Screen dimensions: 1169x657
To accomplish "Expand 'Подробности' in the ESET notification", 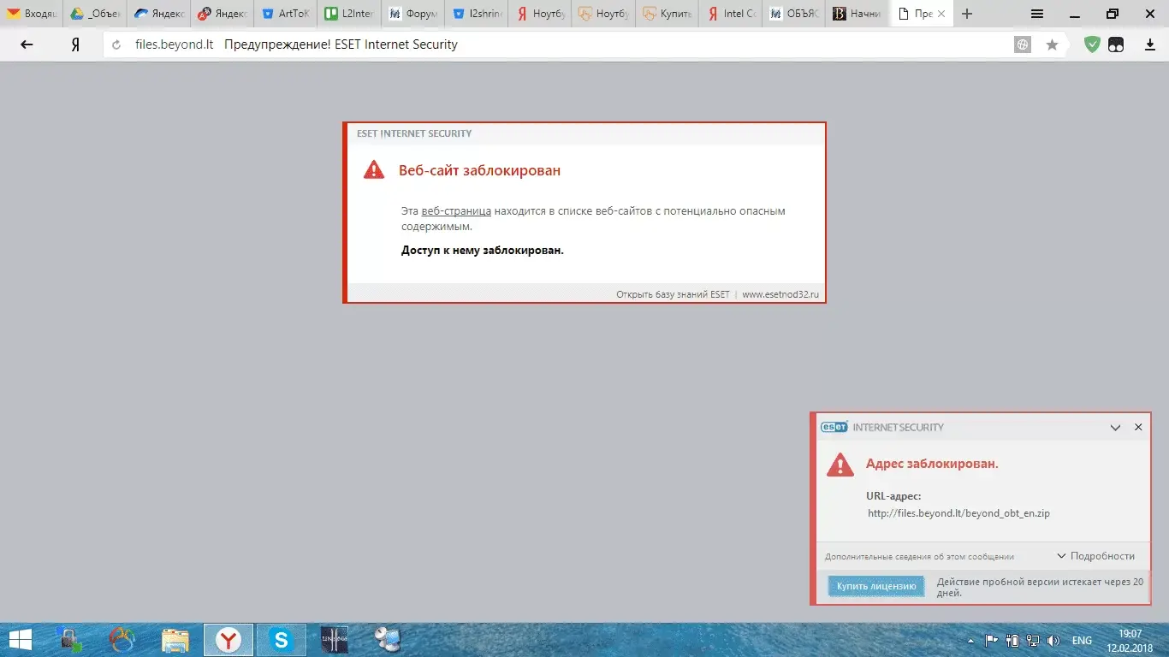I will tap(1095, 556).
